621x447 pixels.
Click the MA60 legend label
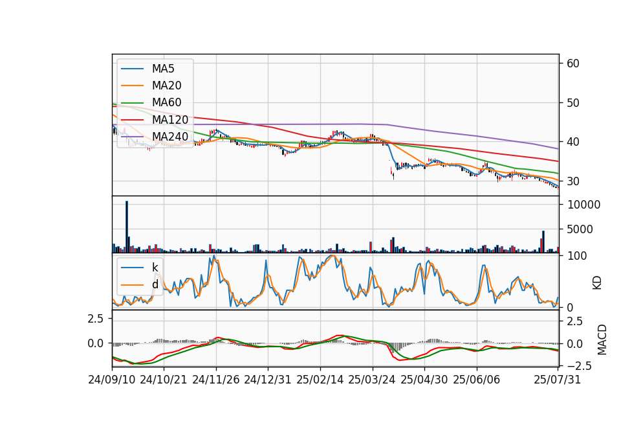click(166, 102)
